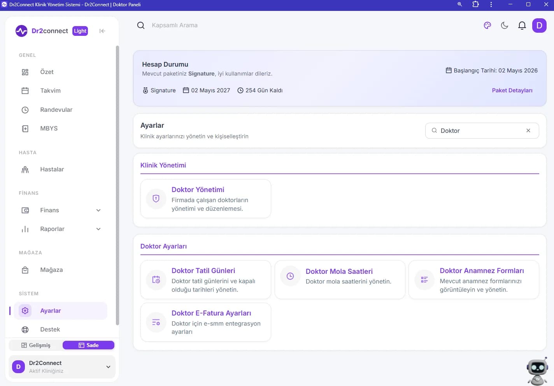The image size is (554, 386).
Task: Click the Hesap Durumu heading
Action: (165, 64)
